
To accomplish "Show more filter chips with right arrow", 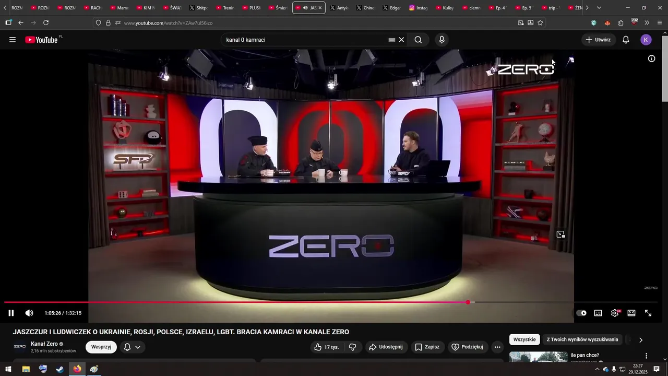I will [x=641, y=340].
